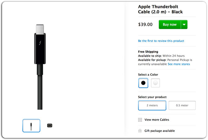Open the 'Be the first to review' link
This screenshot has height=140, width=208.
pos(161,41)
